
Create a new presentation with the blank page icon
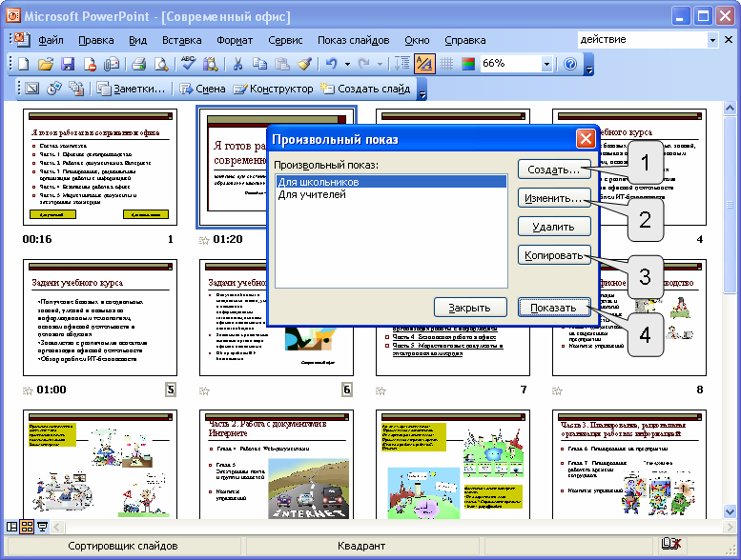[23, 64]
